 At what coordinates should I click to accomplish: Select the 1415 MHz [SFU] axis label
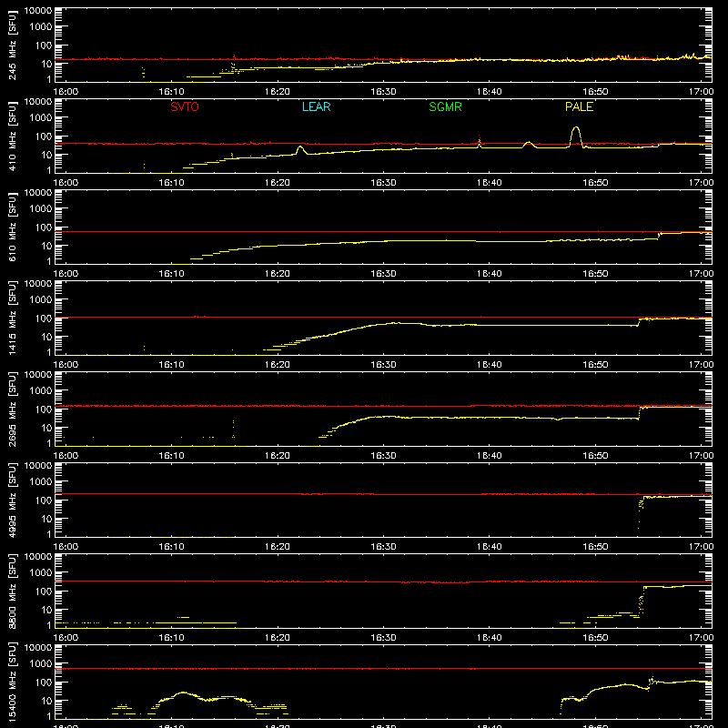tap(13, 318)
